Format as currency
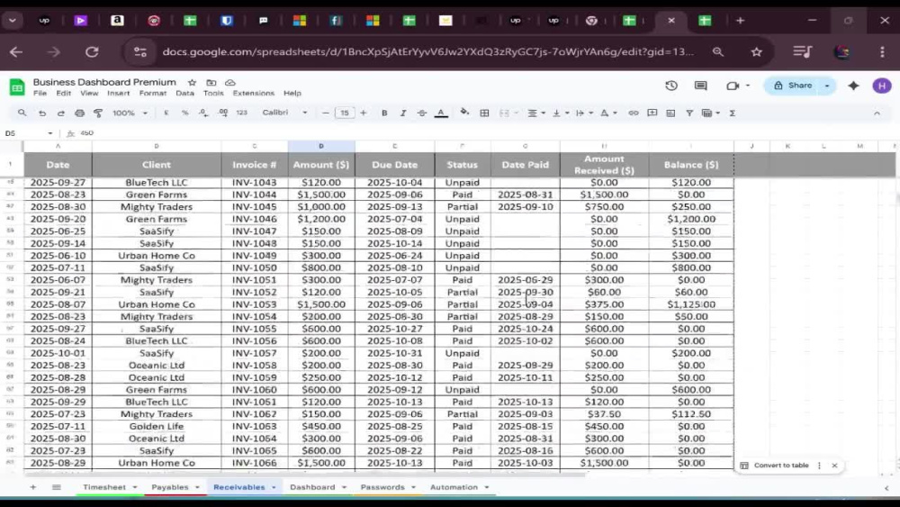The image size is (900, 507). coord(166,113)
